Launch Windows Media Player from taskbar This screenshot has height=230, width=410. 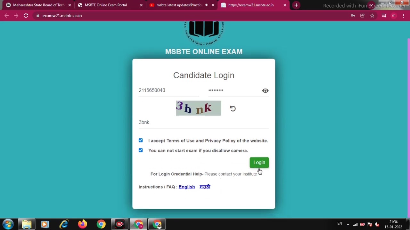(45, 224)
